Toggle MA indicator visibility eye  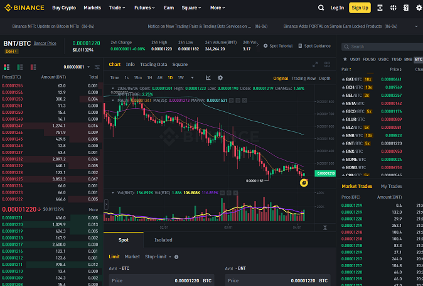point(232,101)
